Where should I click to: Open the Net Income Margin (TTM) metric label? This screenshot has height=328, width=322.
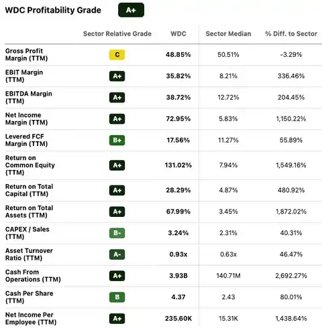point(26,118)
